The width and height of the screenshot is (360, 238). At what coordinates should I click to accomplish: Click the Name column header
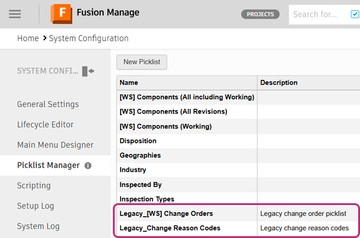click(x=128, y=83)
